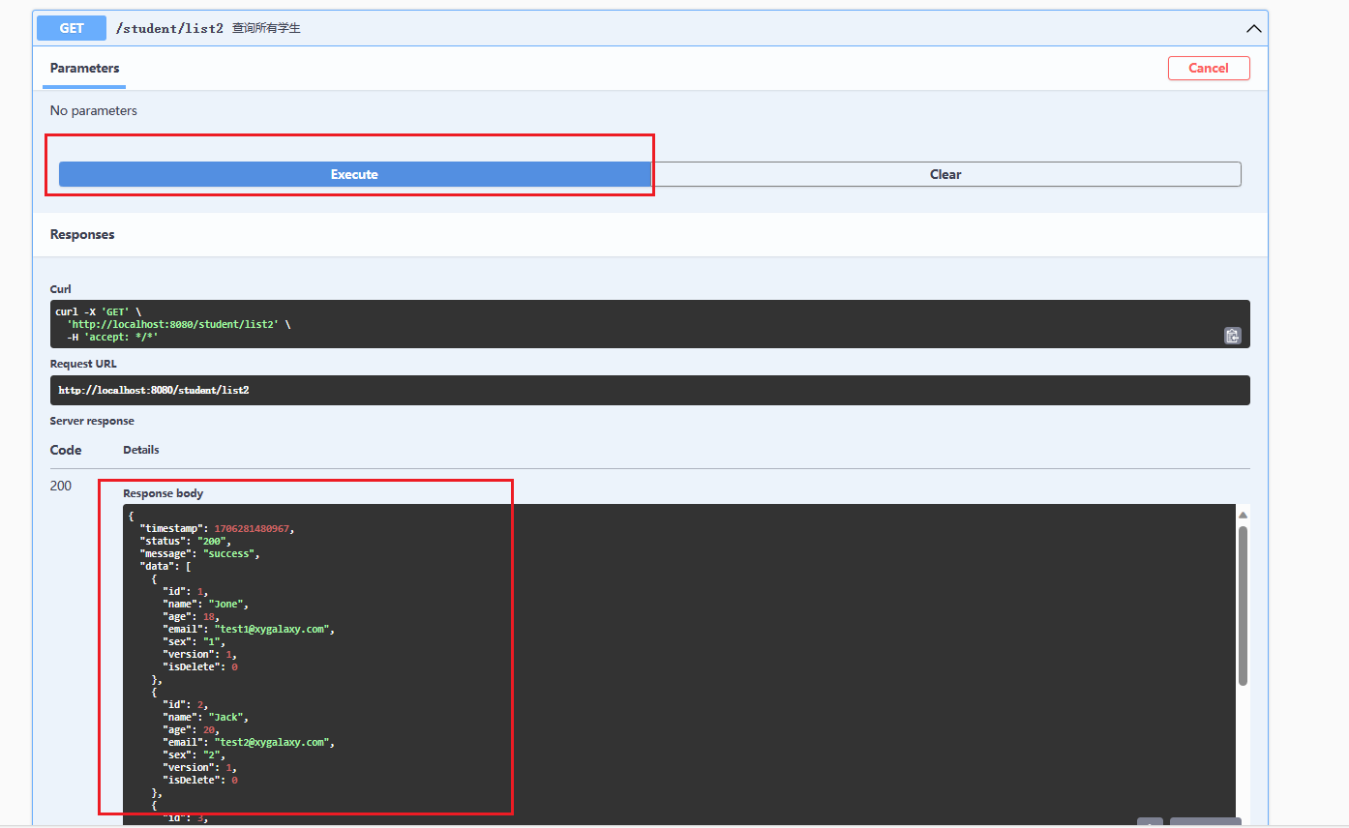Clear the response with Clear button
Viewport: 1349px width, 828px height.
tap(945, 174)
